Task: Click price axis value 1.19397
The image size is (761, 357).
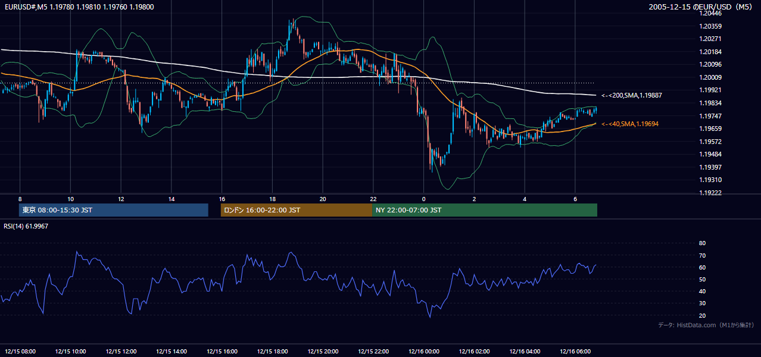Action: 710,167
